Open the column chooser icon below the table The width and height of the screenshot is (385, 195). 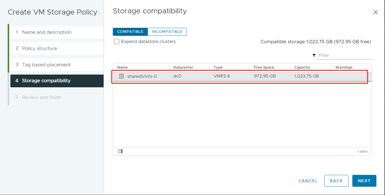120,151
